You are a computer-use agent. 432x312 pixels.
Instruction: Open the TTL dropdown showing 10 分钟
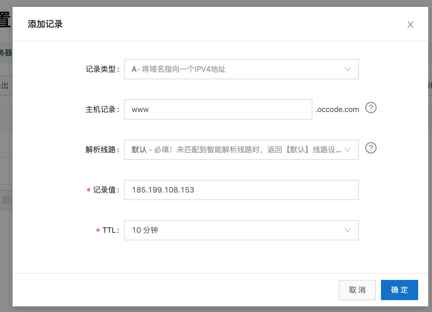[242, 230]
